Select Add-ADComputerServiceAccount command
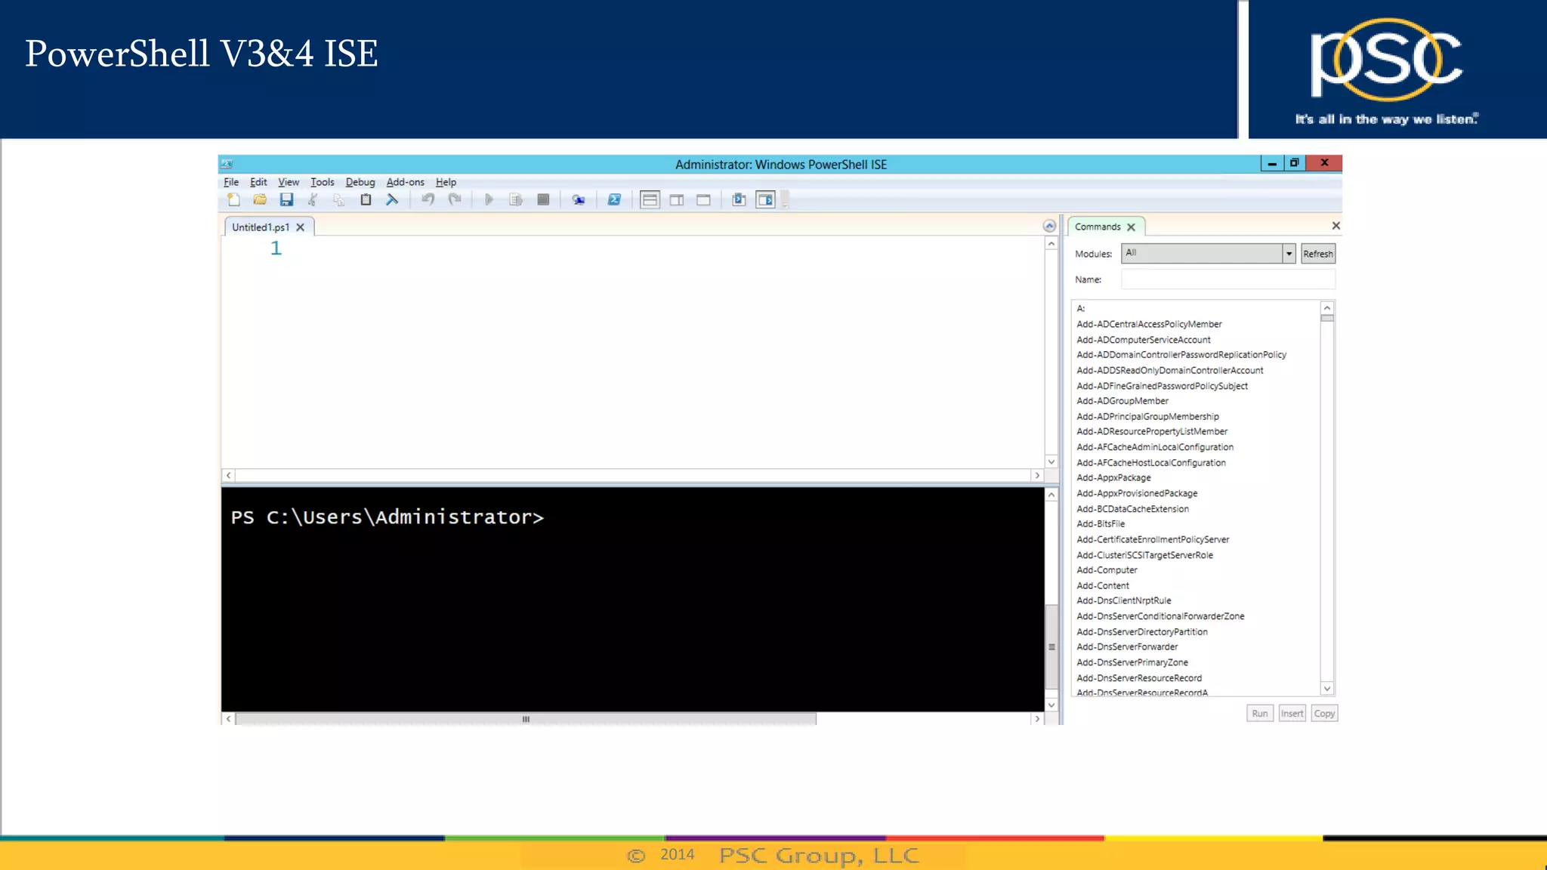This screenshot has width=1547, height=870. pos(1143,340)
